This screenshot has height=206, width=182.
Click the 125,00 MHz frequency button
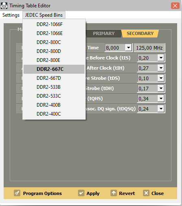click(x=149, y=48)
